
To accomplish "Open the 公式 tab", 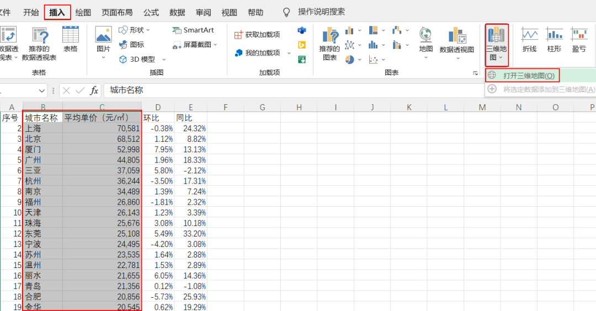I will pos(151,12).
